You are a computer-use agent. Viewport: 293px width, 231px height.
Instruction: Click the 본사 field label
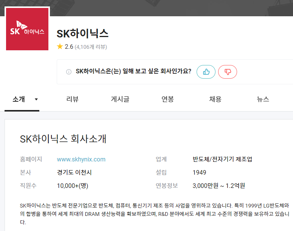25,172
